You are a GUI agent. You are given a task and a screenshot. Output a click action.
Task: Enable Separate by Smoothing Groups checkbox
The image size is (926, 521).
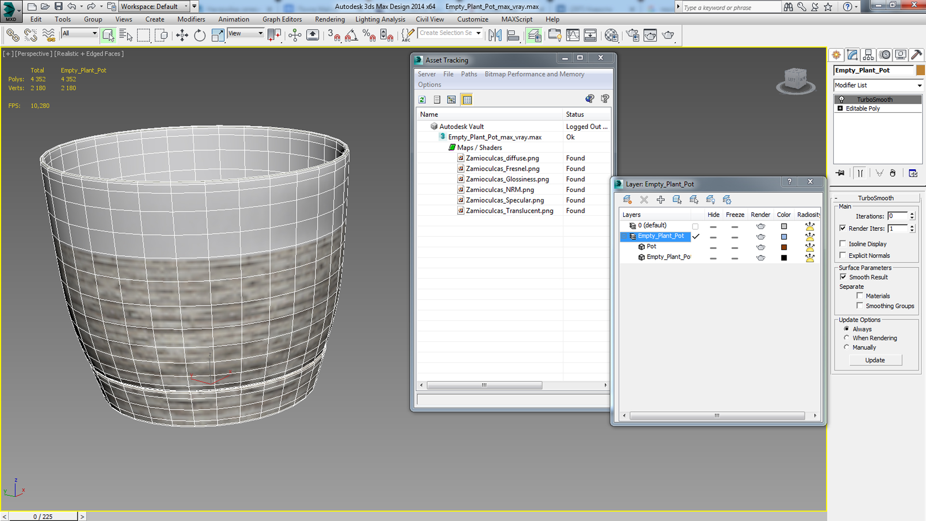859,305
